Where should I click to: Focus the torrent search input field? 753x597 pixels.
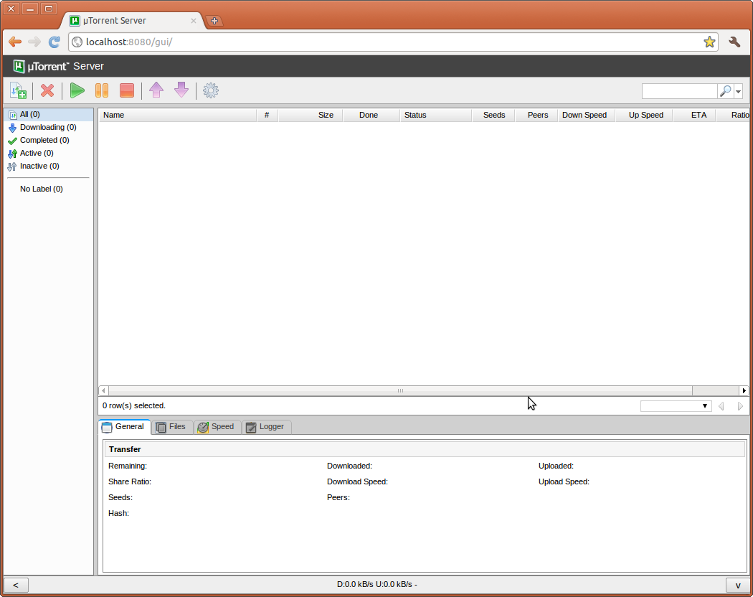pyautogui.click(x=680, y=91)
